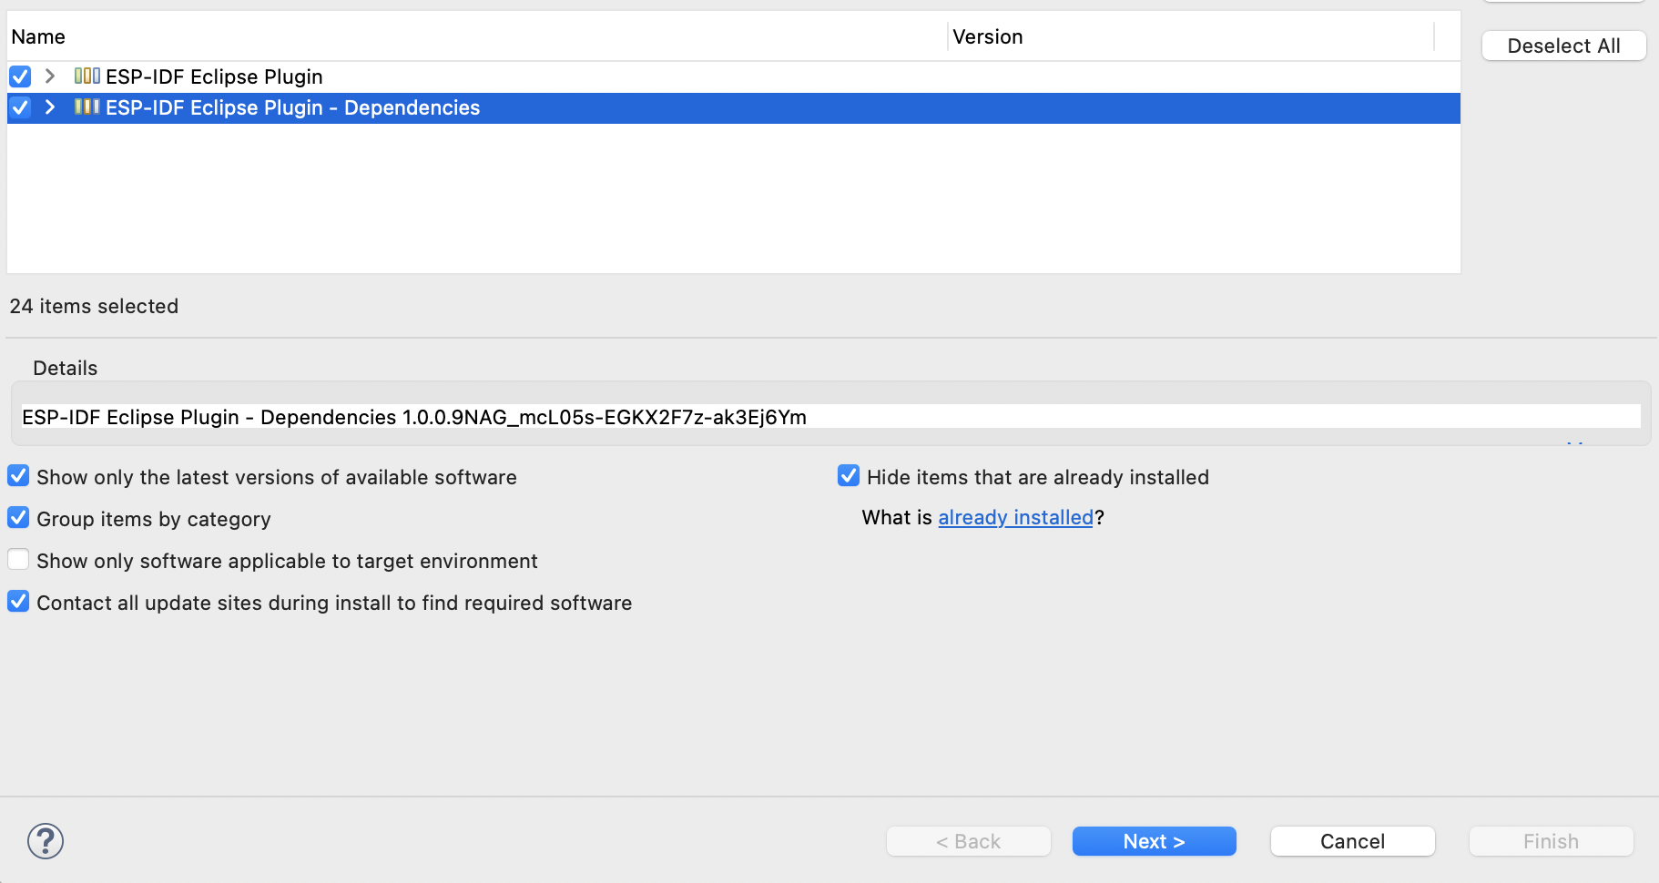Click the Next button
Image resolution: width=1659 pixels, height=883 pixels.
point(1152,841)
